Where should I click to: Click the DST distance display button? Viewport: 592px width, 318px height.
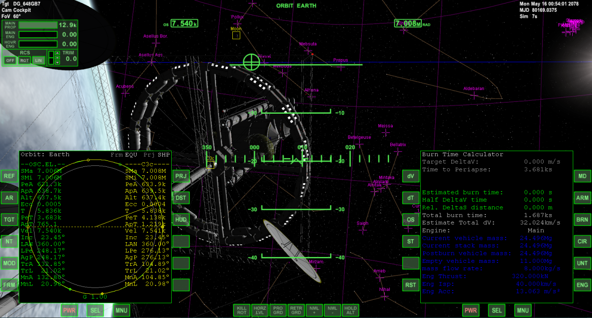[x=181, y=198]
